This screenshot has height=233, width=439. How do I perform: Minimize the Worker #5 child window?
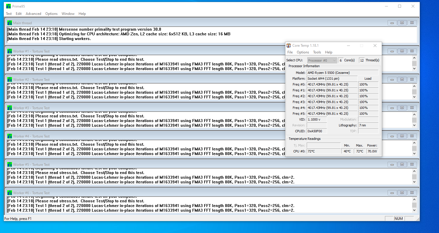pyautogui.click(x=392, y=164)
